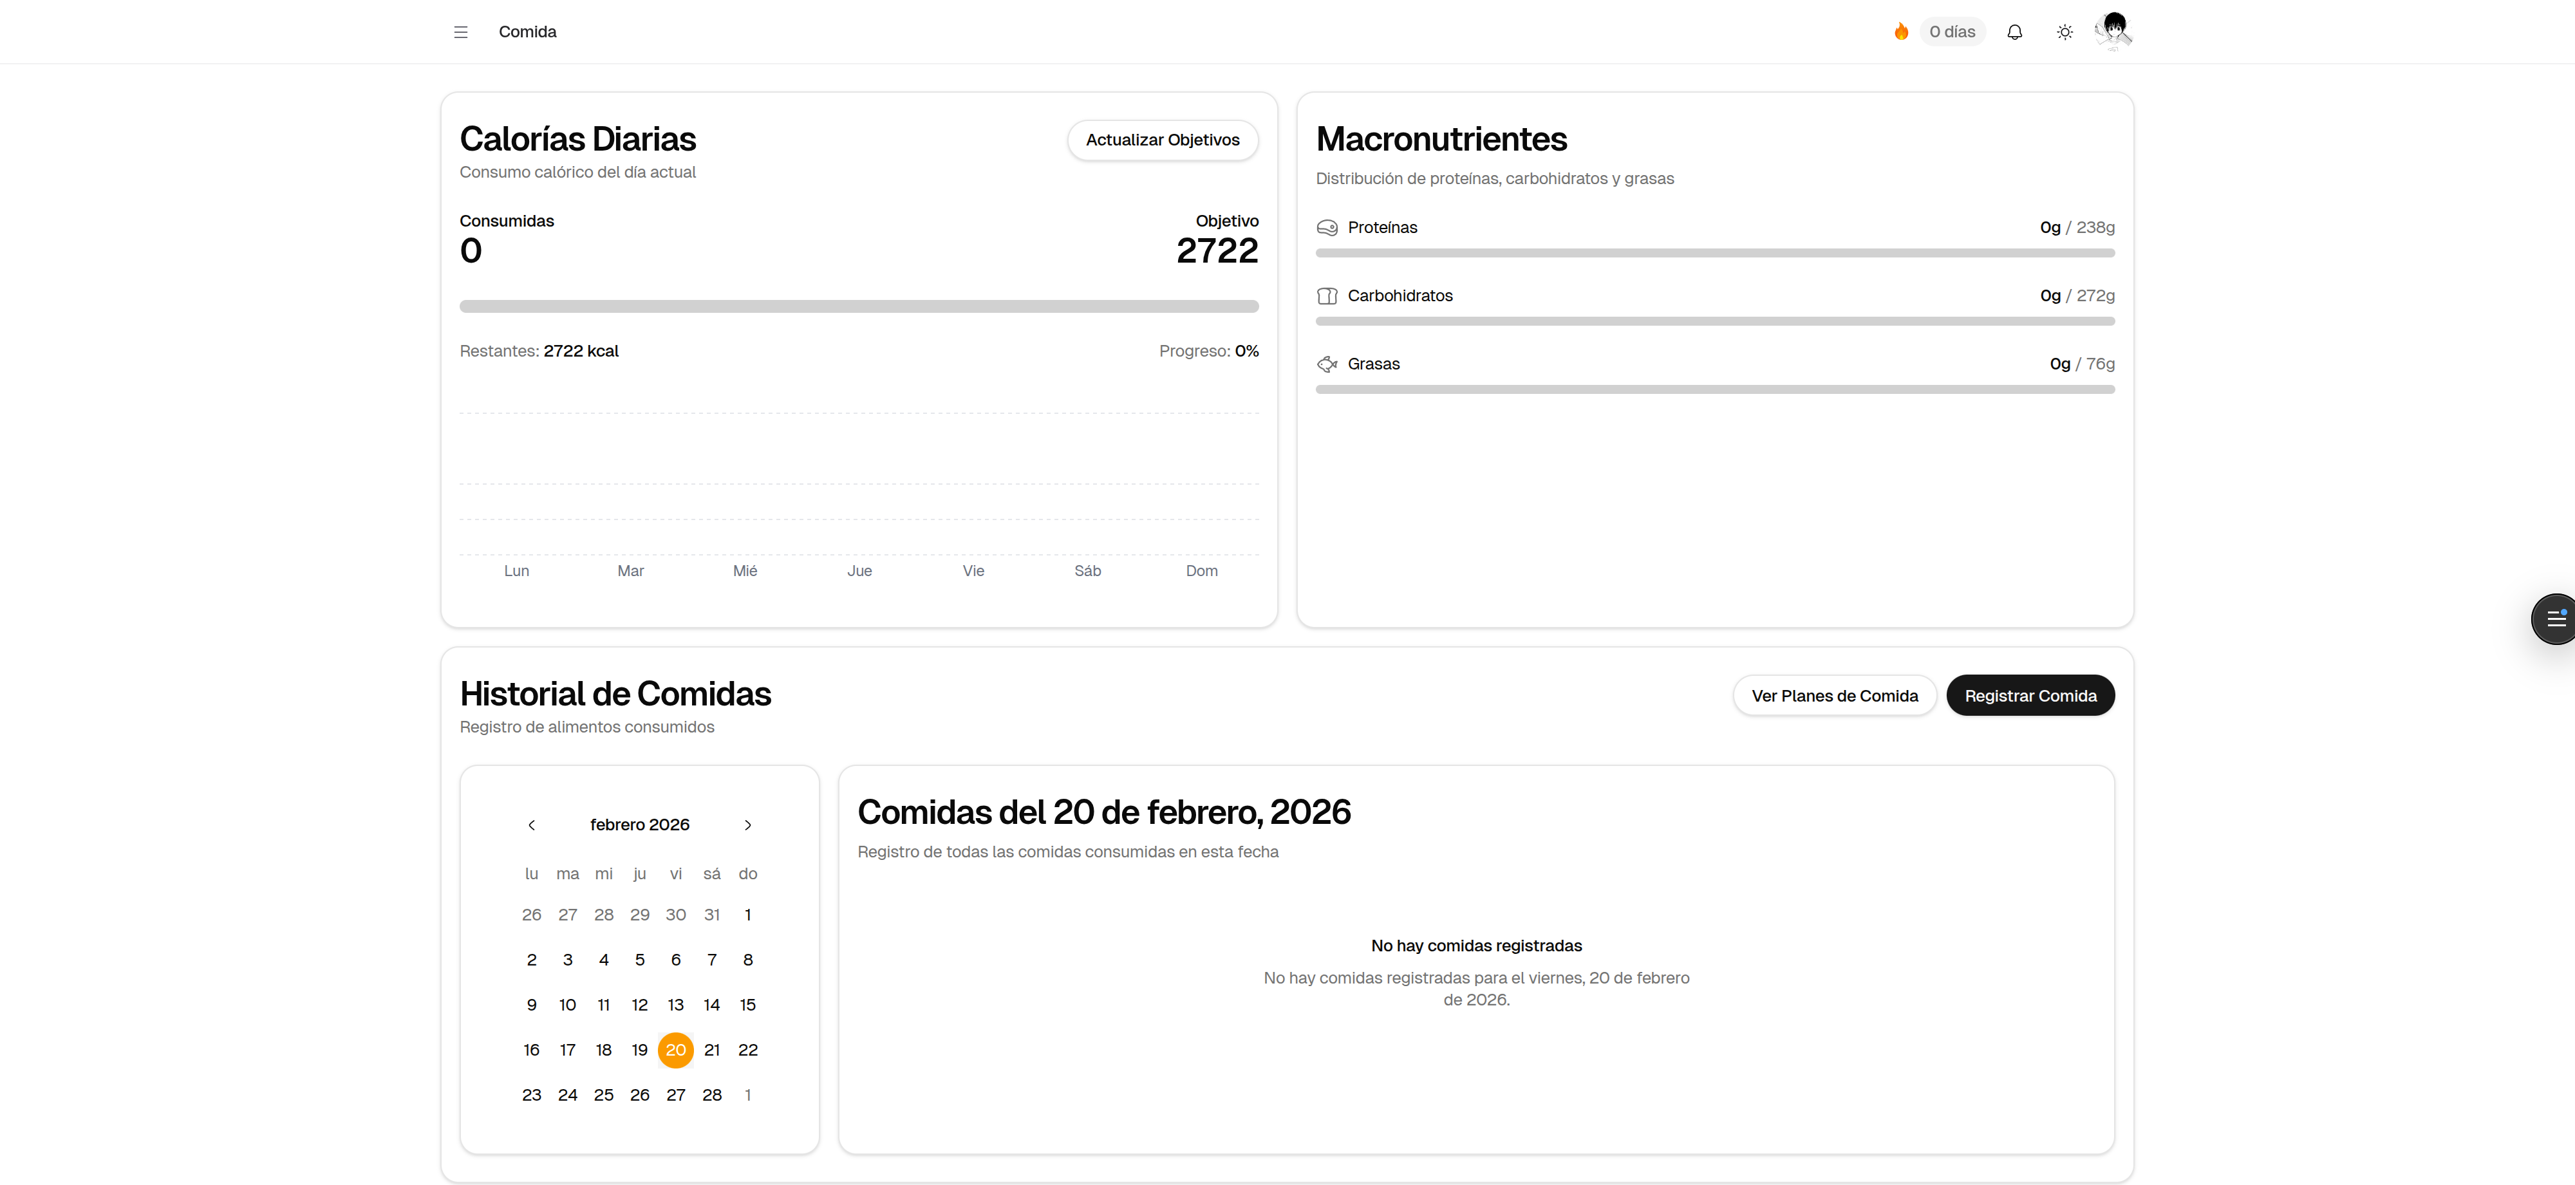Image resolution: width=2575 pixels, height=1185 pixels.
Task: Click the profile avatar picture
Action: click(2112, 31)
